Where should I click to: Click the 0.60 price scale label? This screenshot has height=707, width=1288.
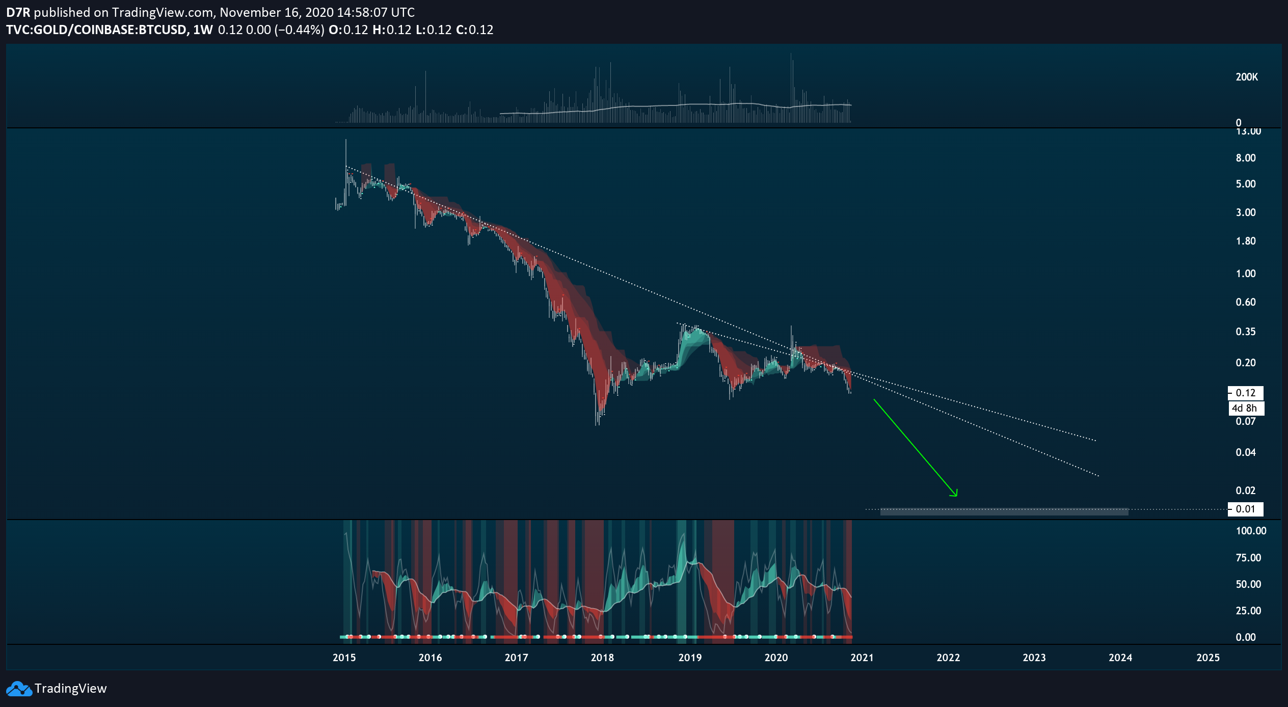pos(1246,302)
